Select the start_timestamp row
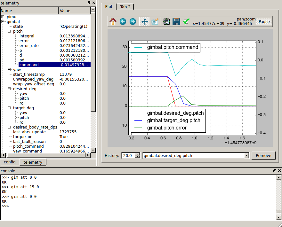282x227 pixels. pos(45,74)
